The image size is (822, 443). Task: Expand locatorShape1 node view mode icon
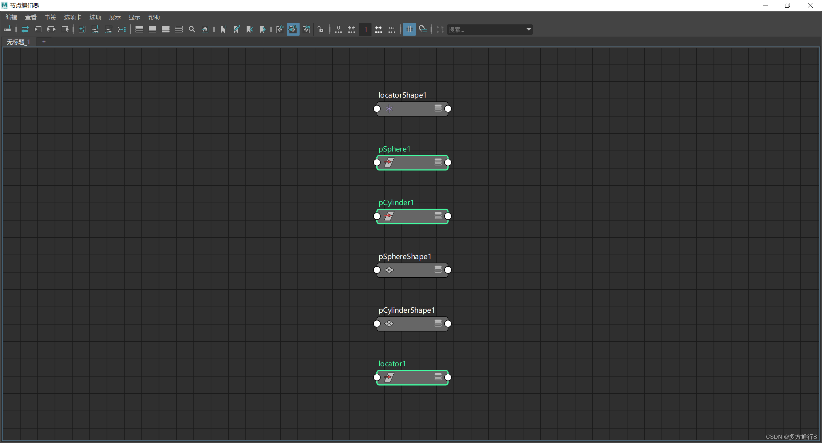tap(438, 109)
